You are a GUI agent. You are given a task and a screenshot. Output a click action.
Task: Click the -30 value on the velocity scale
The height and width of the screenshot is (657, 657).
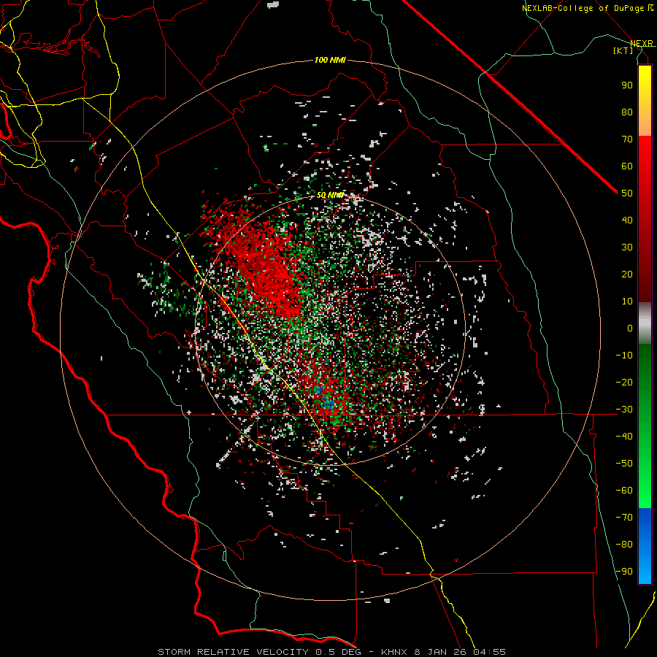[624, 410]
